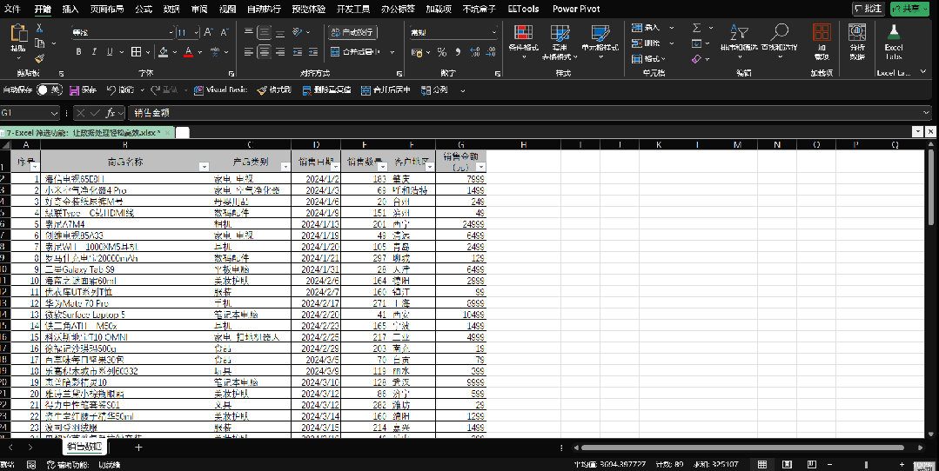
Task: Click the increase indent icon
Action: click(x=312, y=53)
